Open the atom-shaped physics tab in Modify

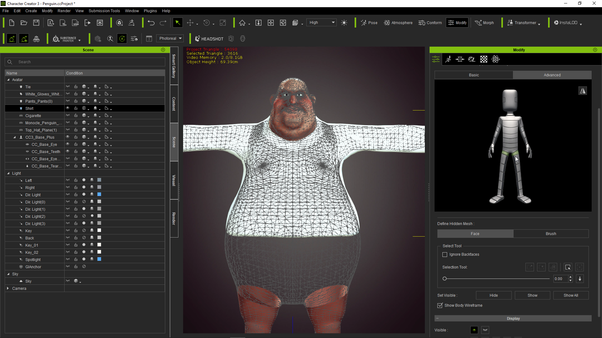coord(495,59)
